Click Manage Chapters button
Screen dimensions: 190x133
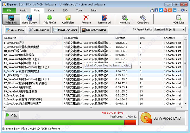point(65,30)
